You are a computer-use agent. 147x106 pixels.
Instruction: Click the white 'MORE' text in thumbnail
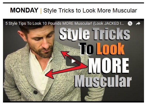pyautogui.click(x=108, y=65)
